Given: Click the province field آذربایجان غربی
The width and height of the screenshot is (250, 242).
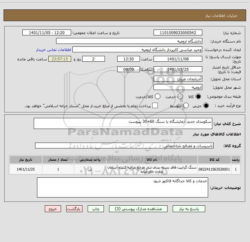Looking at the screenshot, I should [x=178, y=79].
